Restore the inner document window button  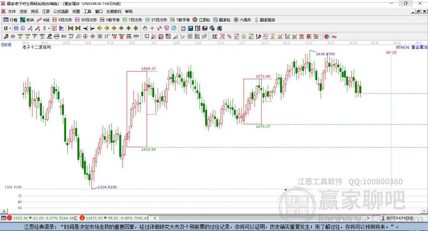[418, 11]
